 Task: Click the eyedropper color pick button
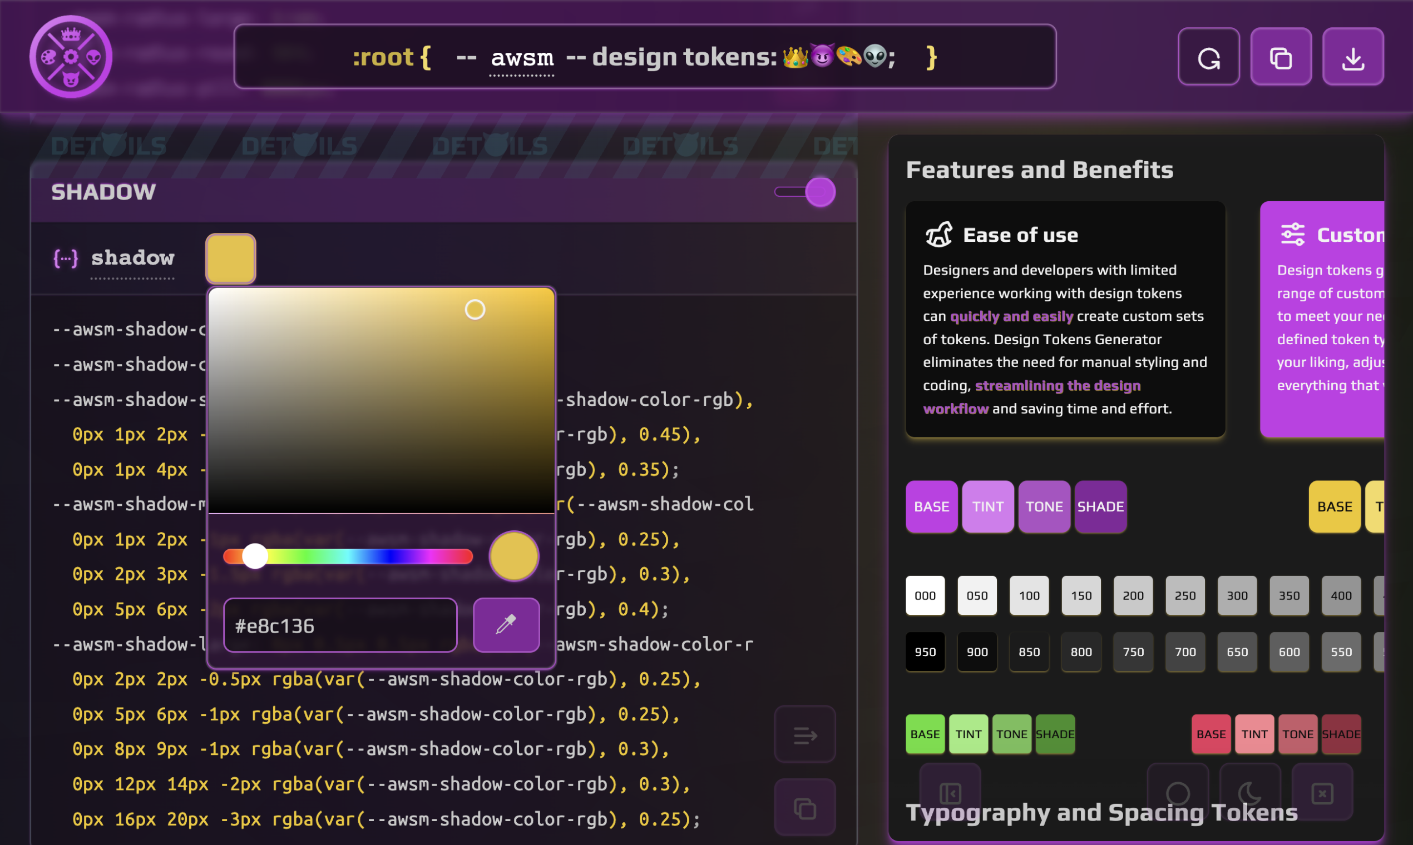pyautogui.click(x=506, y=625)
